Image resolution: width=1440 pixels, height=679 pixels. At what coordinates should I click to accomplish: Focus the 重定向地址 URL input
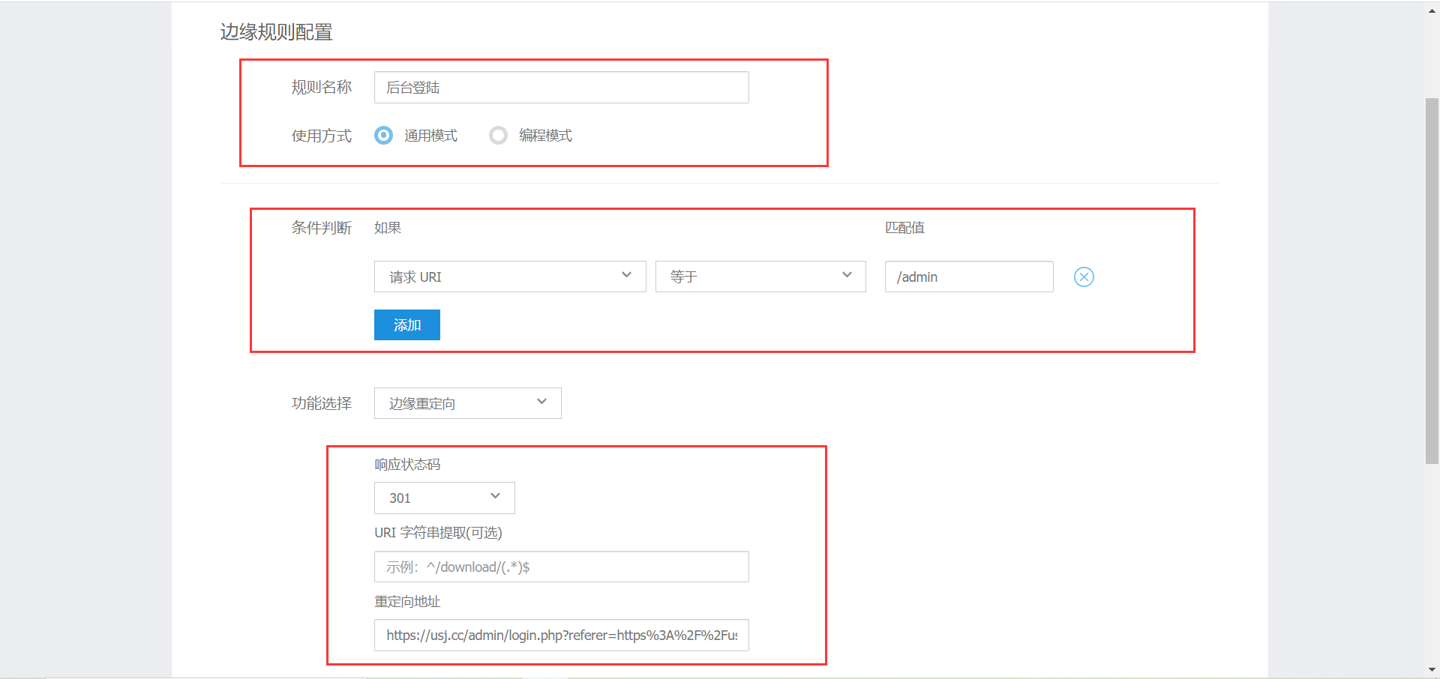(x=561, y=636)
